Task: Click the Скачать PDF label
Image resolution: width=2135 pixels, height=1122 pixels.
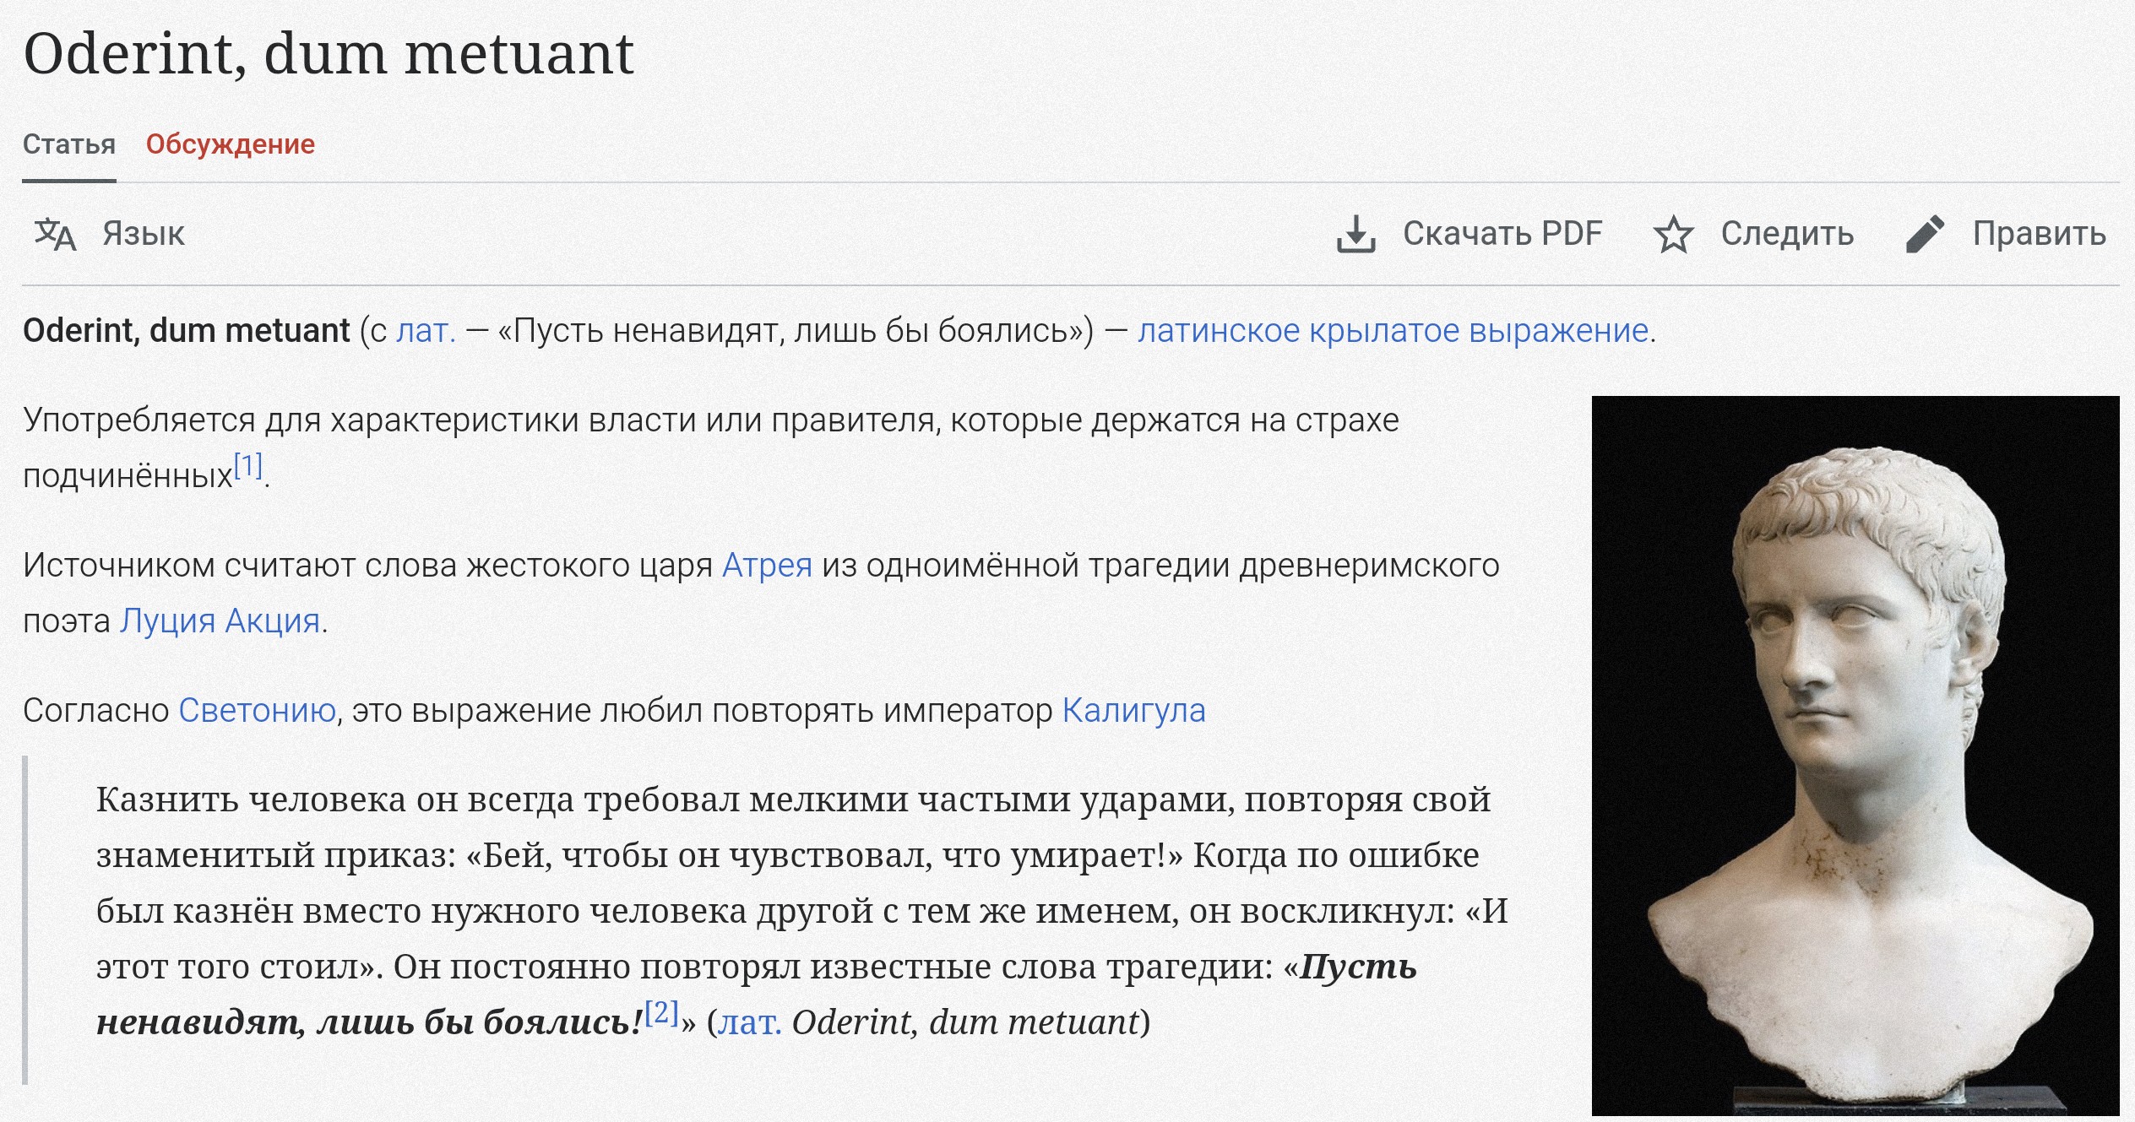Action: point(1502,234)
